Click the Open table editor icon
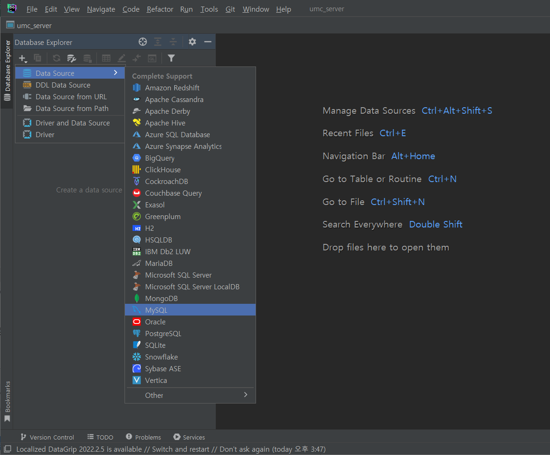 [106, 58]
